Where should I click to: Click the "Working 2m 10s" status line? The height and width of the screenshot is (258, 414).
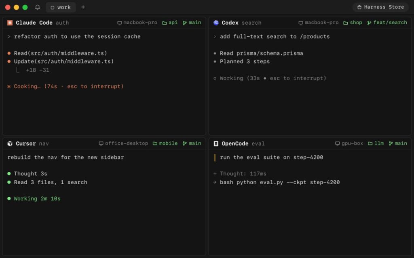(37, 199)
